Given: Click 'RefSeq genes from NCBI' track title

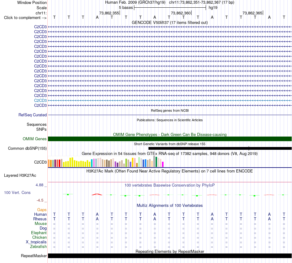Looking at the screenshot, I should pos(170,110).
